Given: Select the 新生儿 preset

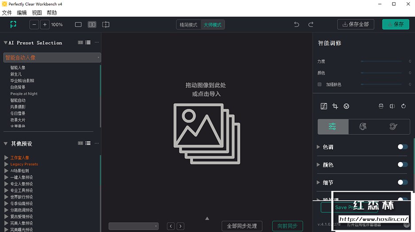Looking at the screenshot, I should [16, 74].
